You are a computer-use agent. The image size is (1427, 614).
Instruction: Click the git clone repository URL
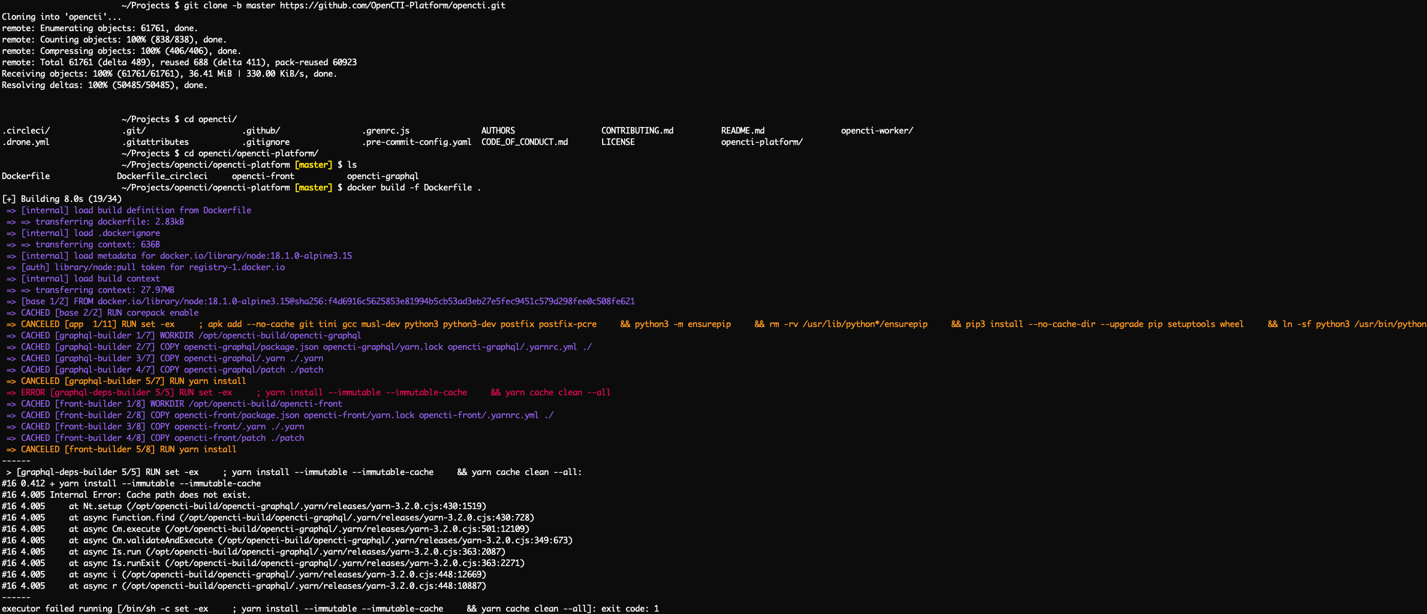[393, 5]
